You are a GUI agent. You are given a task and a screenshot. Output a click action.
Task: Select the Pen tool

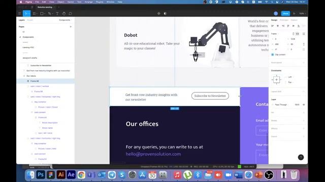point(49,14)
